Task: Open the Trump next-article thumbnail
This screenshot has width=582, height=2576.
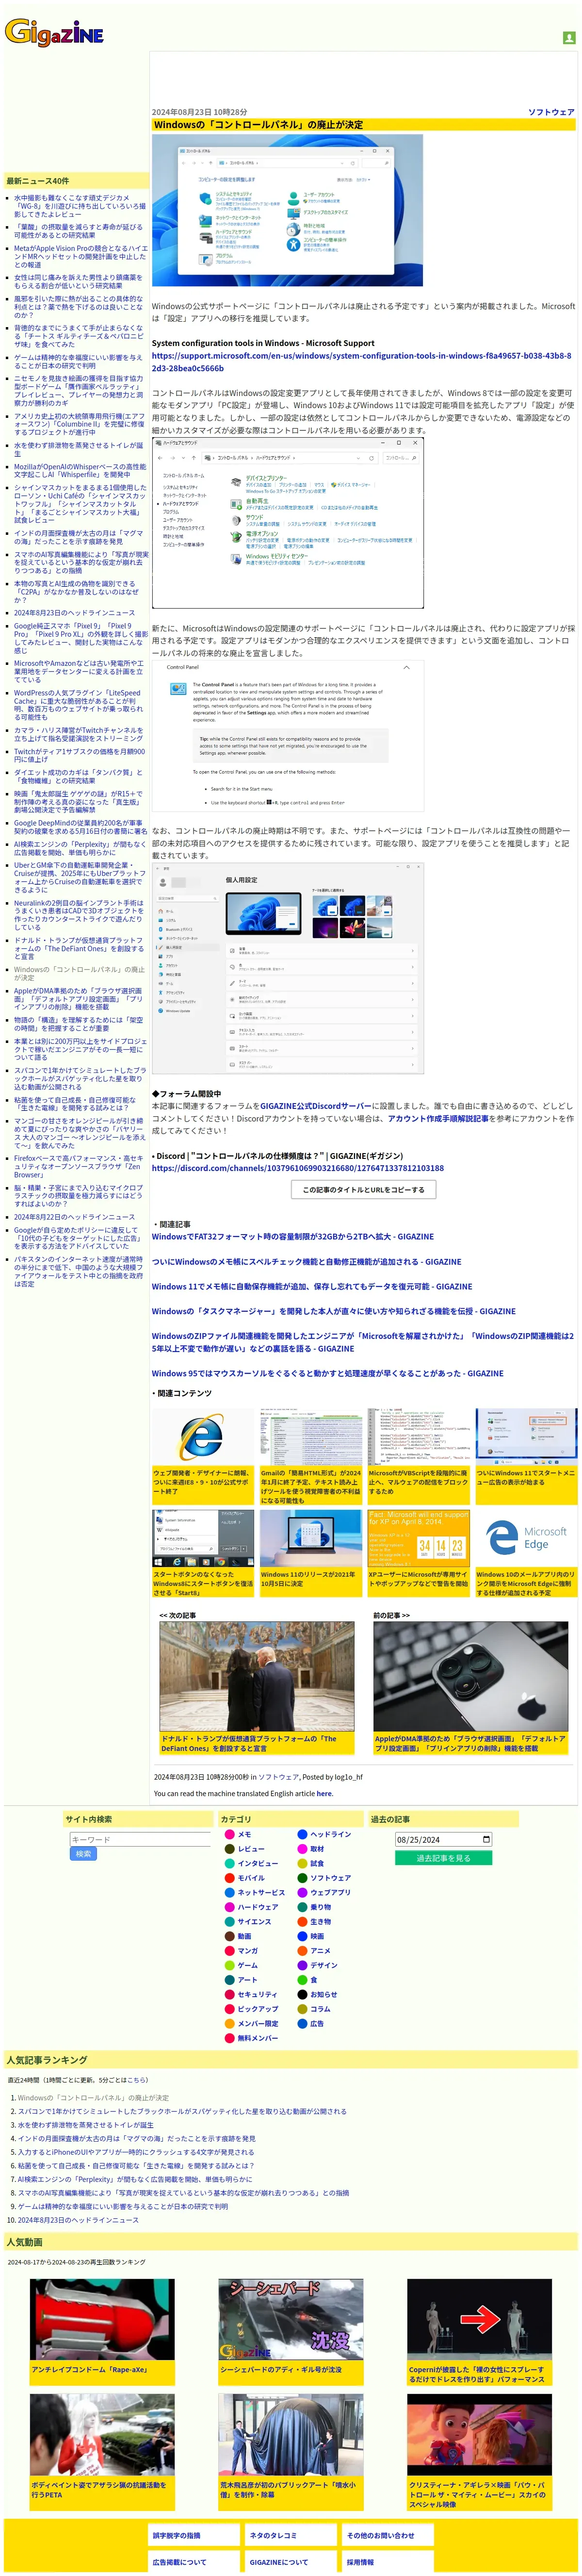Action: point(256,1676)
